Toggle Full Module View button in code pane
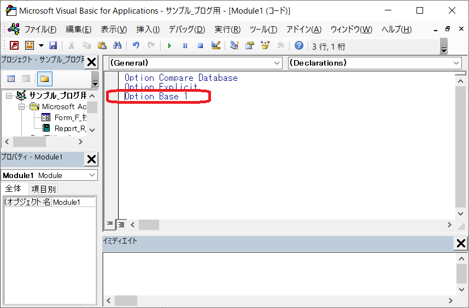 click(x=121, y=224)
